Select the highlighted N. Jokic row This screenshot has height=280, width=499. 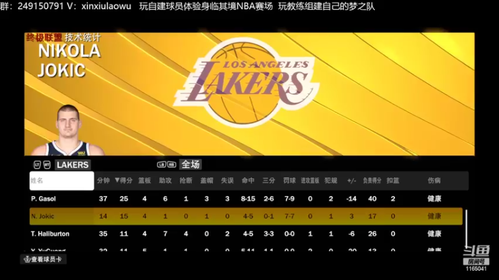[x=246, y=216]
